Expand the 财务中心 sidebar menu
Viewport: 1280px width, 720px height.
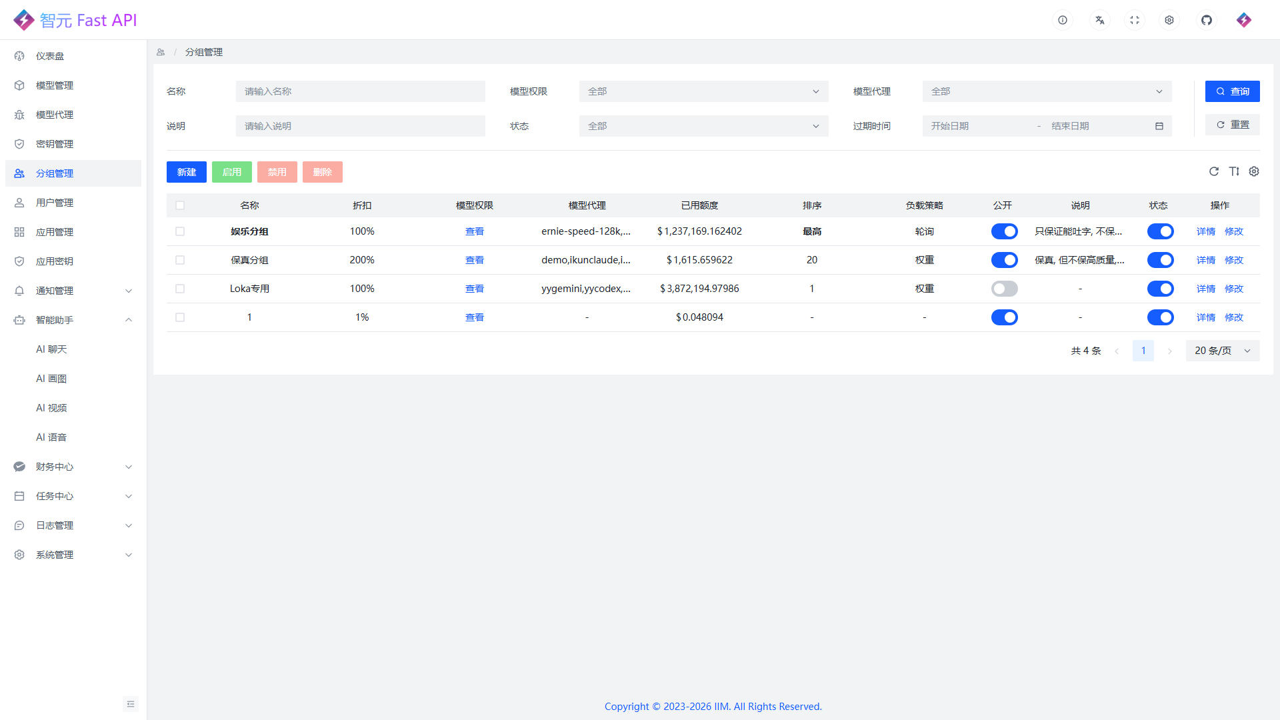coord(73,467)
